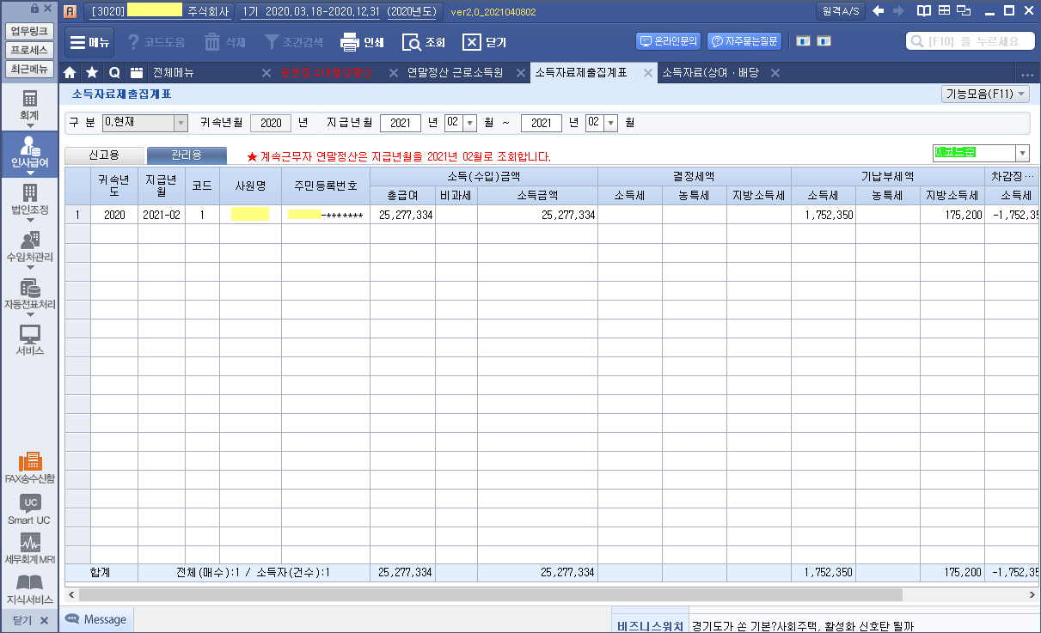Click the 원격A/S button
1041x633 pixels.
839,11
